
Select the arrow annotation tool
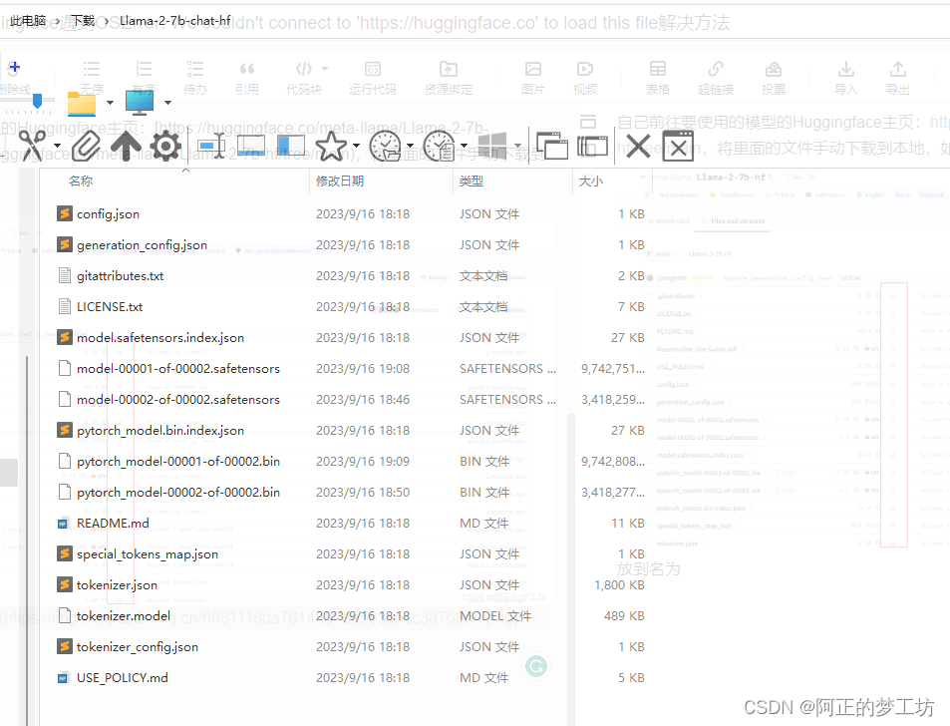coord(124,145)
